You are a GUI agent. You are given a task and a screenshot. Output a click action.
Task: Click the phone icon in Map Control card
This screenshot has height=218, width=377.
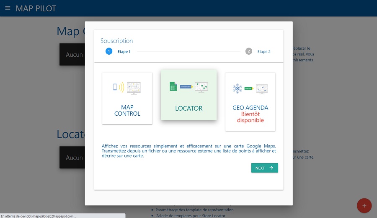pos(115,87)
